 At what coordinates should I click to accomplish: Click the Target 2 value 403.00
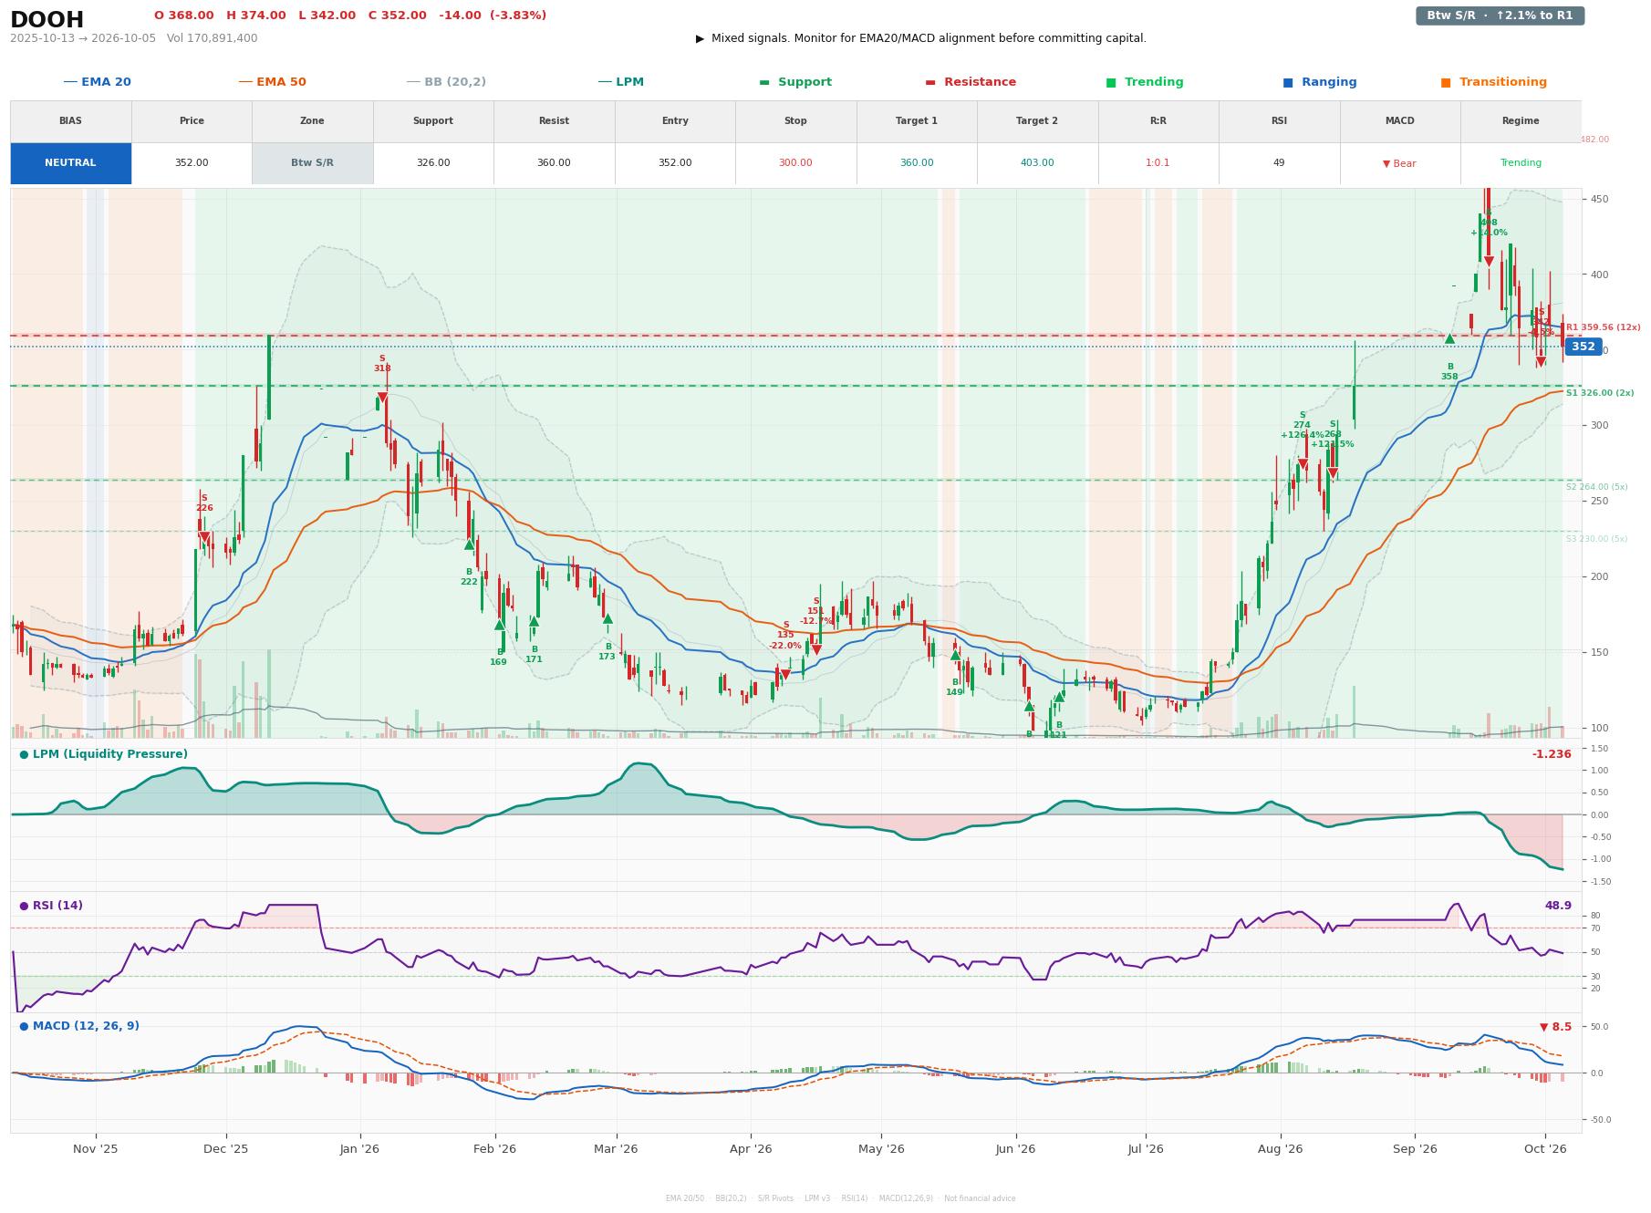pyautogui.click(x=1037, y=163)
